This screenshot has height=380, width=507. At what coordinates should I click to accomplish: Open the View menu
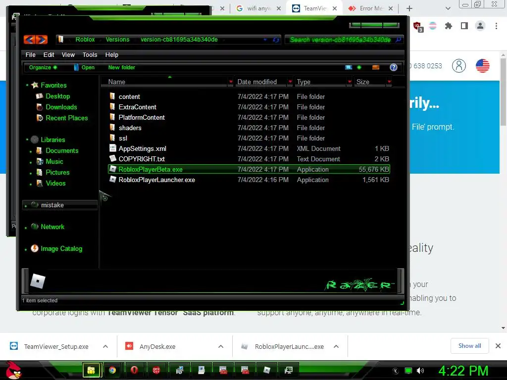68,54
